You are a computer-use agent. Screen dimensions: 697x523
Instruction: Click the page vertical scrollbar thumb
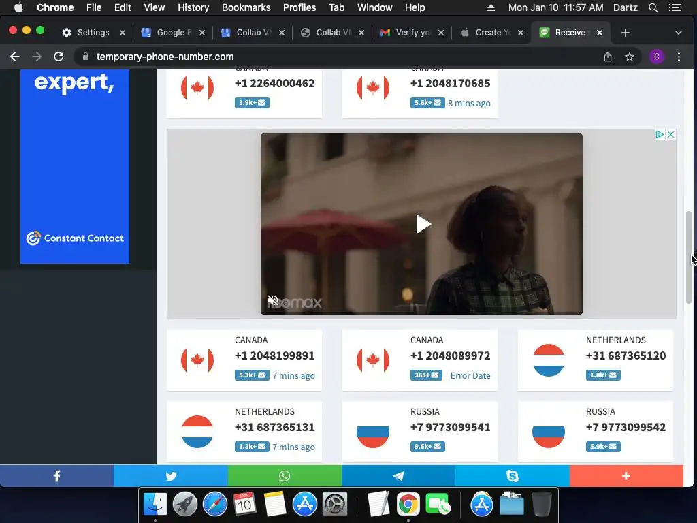[x=689, y=257]
